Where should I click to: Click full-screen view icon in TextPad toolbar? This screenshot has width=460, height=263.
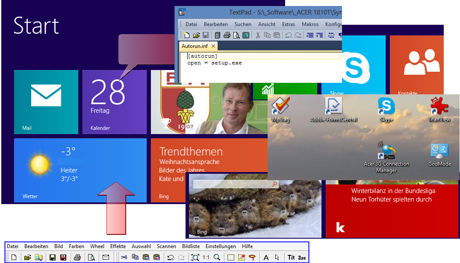click(x=246, y=35)
